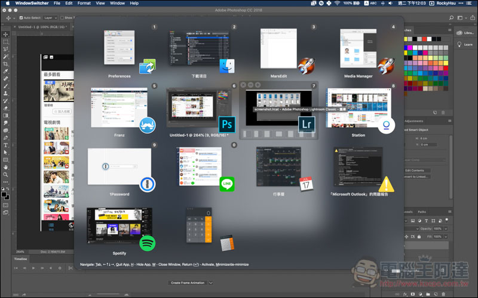
Task: Select the Eraser tool
Action: tap(5, 108)
